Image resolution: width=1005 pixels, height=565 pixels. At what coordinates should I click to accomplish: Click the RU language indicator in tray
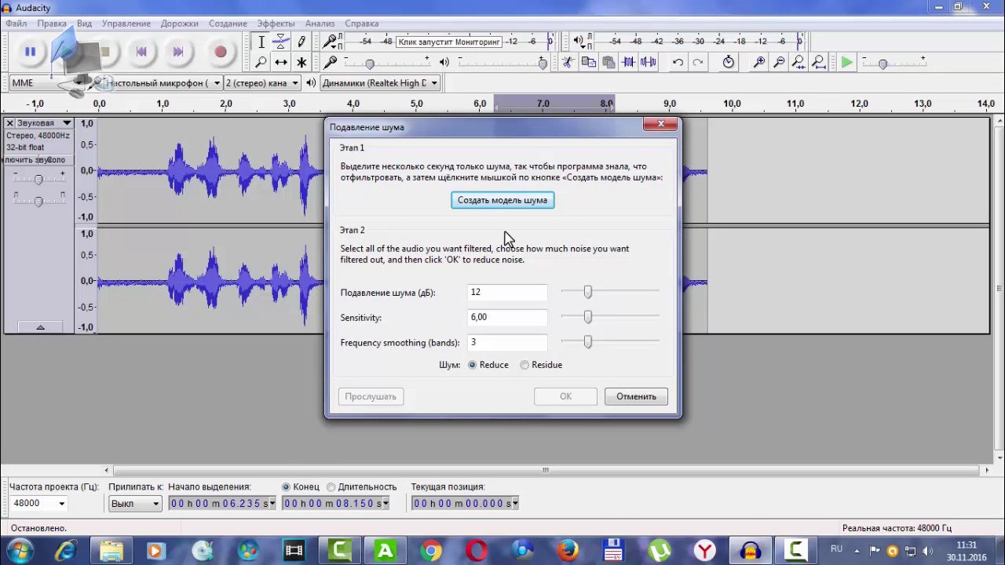click(836, 549)
